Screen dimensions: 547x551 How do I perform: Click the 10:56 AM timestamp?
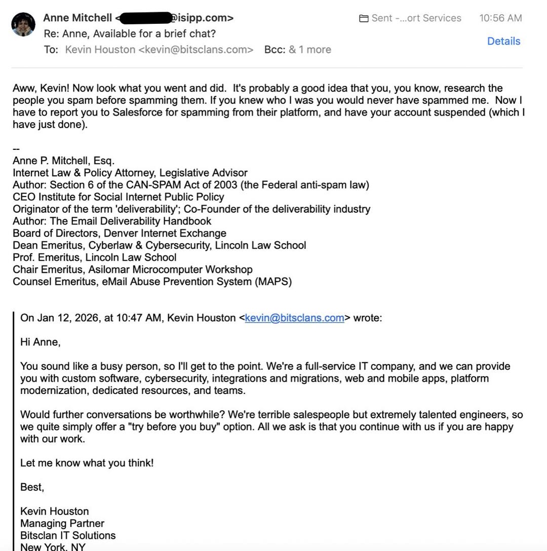click(500, 18)
